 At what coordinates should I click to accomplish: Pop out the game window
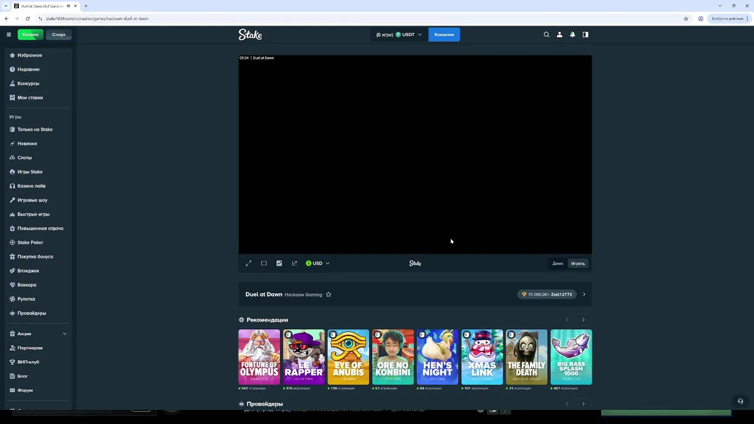295,263
